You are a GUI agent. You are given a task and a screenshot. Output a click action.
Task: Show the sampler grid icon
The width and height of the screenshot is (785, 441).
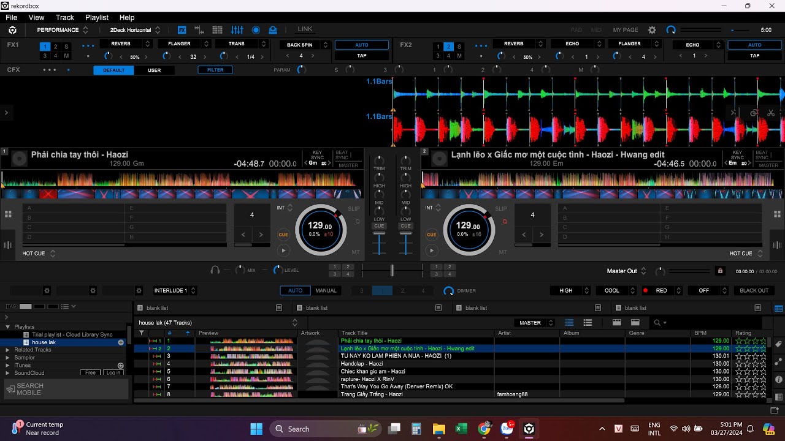(x=217, y=30)
